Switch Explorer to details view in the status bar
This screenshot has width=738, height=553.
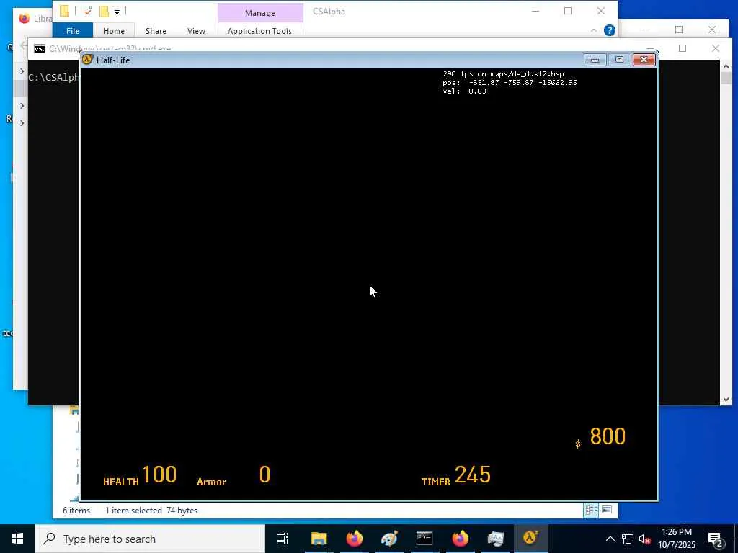(591, 510)
